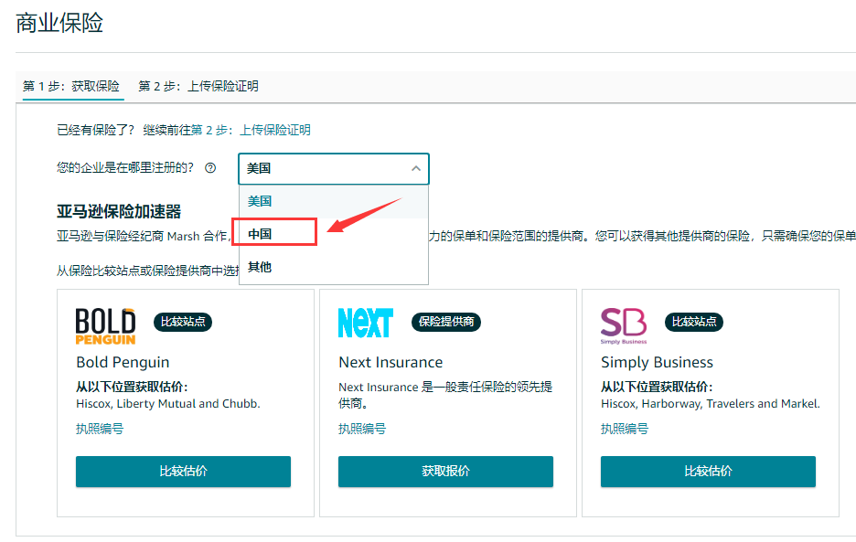Click 比较估价 button for Simply Business
Viewport: 856px width, 542px height.
tap(708, 472)
